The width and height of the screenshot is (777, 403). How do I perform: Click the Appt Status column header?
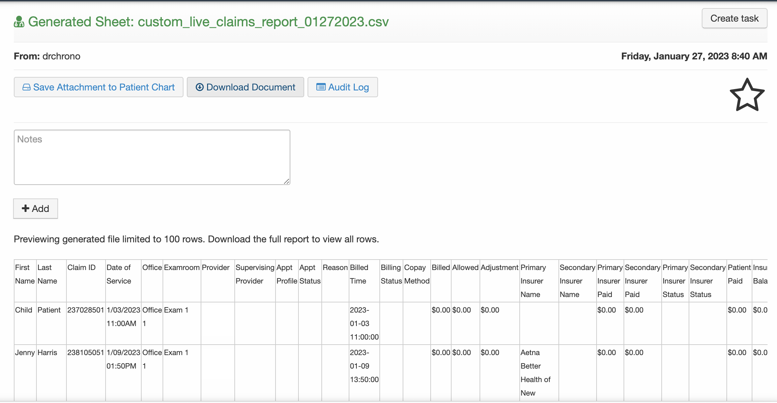(x=310, y=280)
